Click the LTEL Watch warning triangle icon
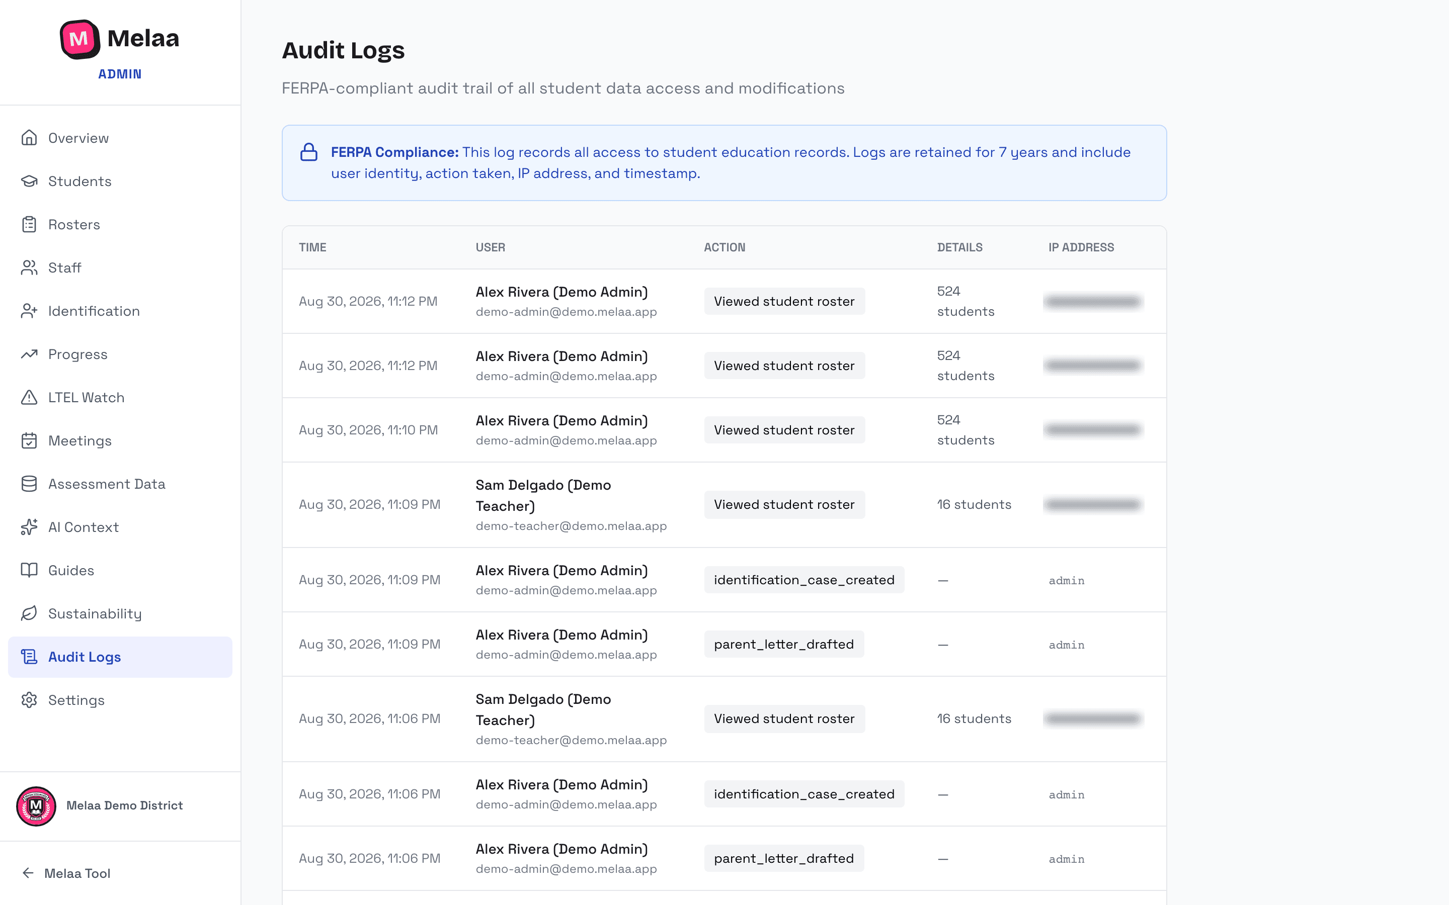1449x905 pixels. click(x=29, y=397)
